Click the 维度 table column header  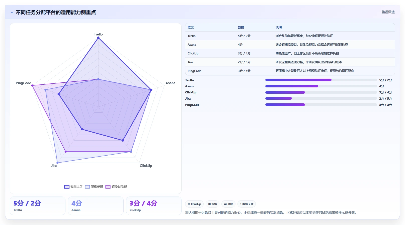coord(191,27)
